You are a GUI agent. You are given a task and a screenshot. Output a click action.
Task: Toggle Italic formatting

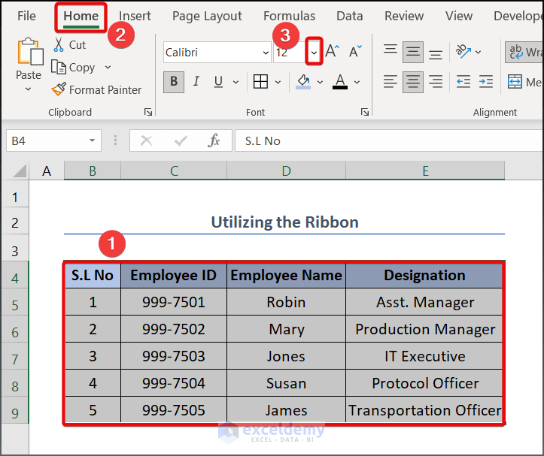coord(196,82)
